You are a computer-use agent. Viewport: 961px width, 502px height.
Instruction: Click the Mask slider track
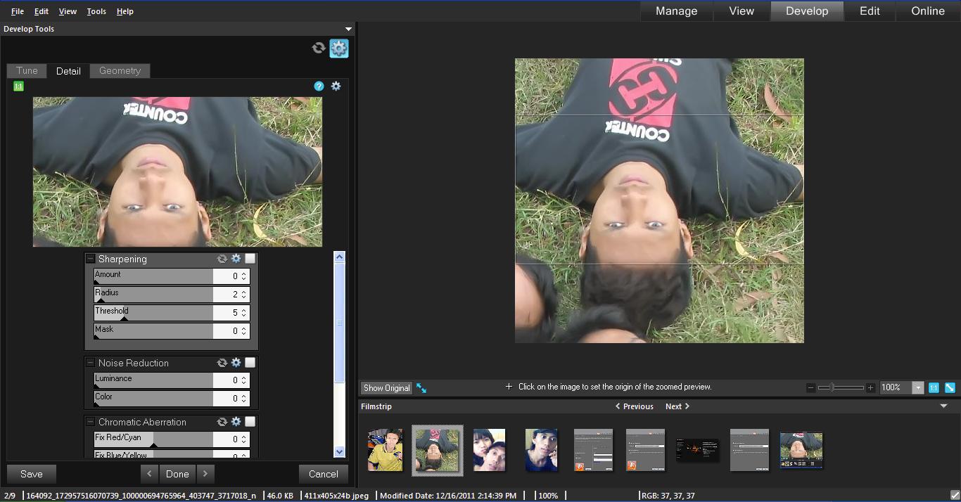tap(153, 331)
